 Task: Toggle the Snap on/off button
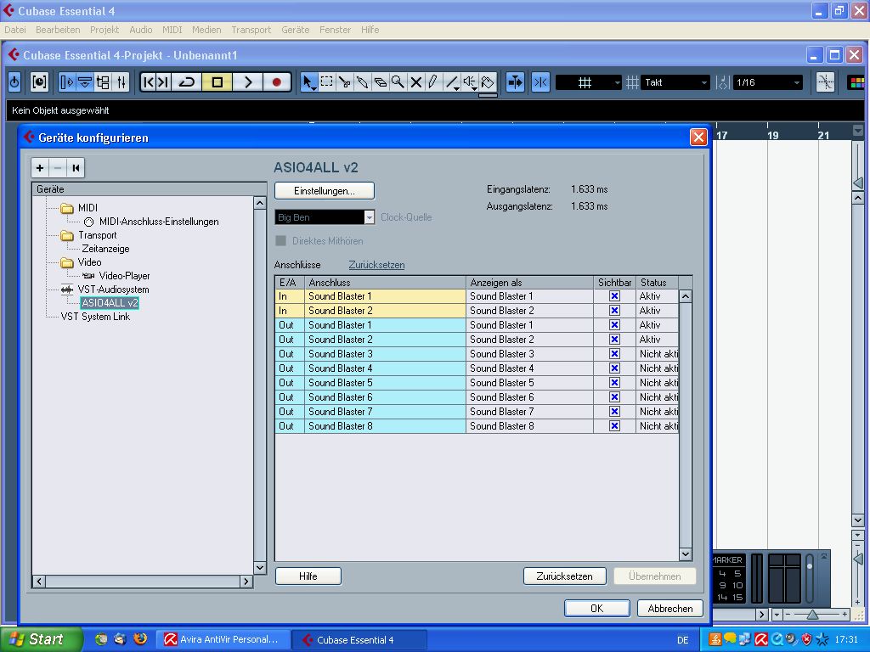pyautogui.click(x=540, y=82)
